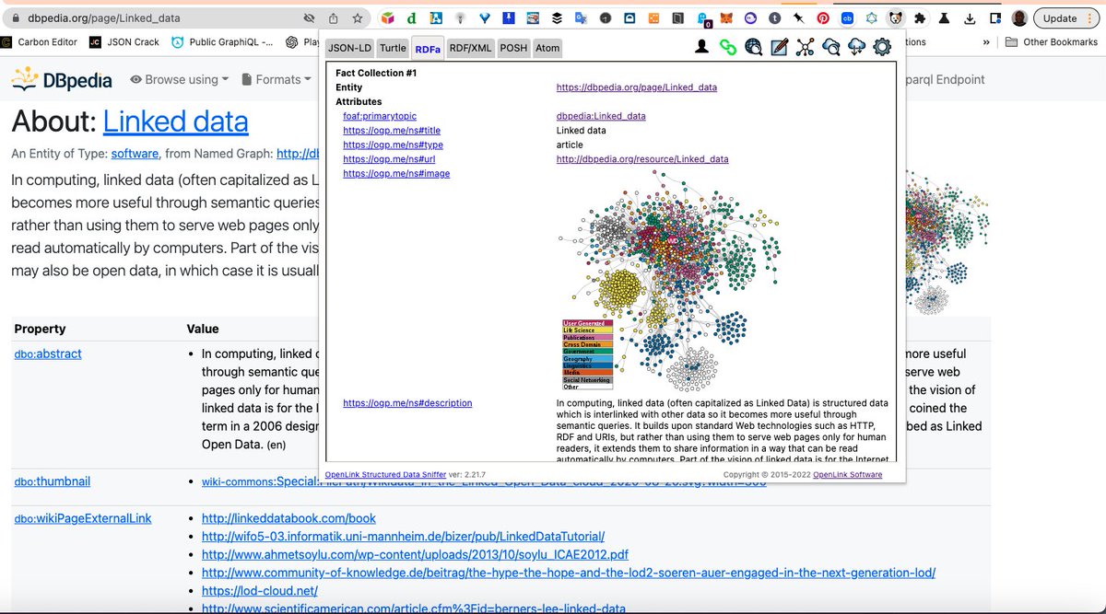This screenshot has height=614, width=1106.
Task: Click the panda extension icon in Chrome toolbar
Action: [894, 17]
